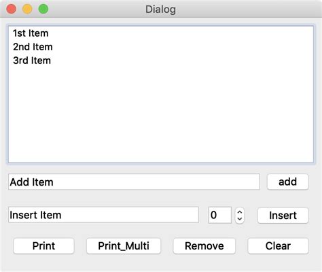The height and width of the screenshot is (272, 322).
Task: Focus the Add Item text field
Action: (x=134, y=182)
